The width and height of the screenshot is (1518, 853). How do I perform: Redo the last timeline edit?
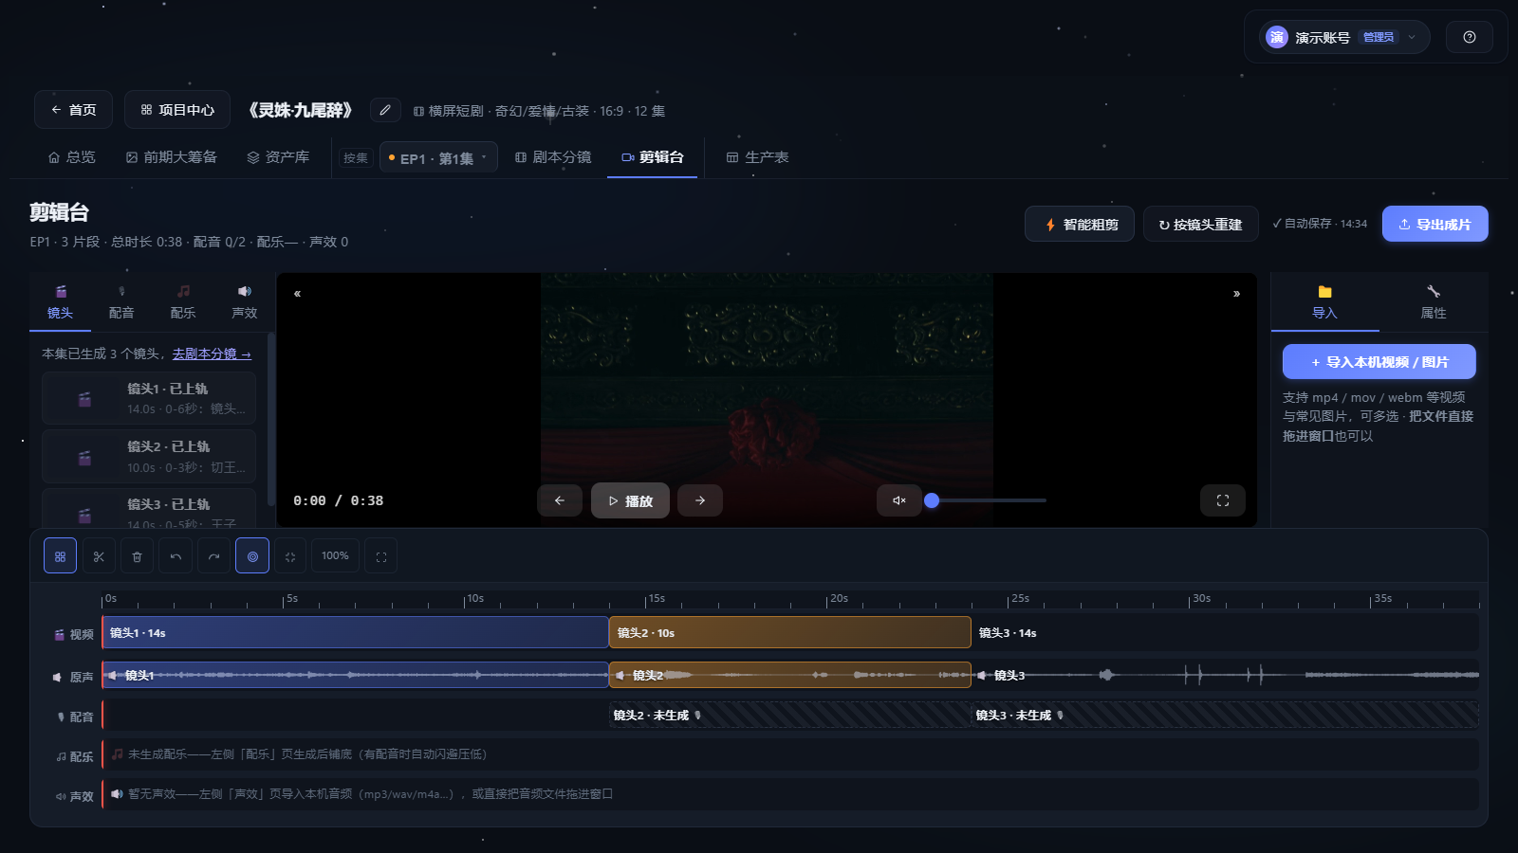click(x=213, y=556)
